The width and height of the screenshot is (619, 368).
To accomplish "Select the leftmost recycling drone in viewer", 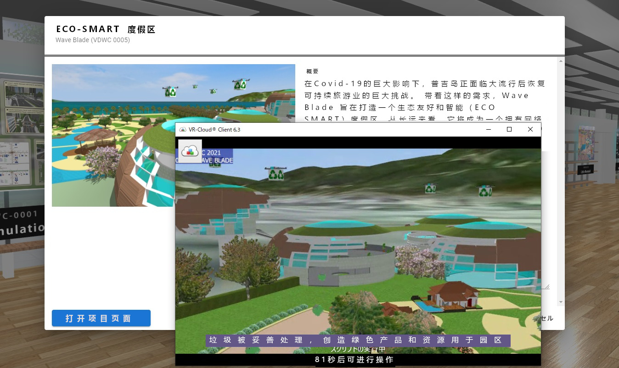I will [276, 173].
